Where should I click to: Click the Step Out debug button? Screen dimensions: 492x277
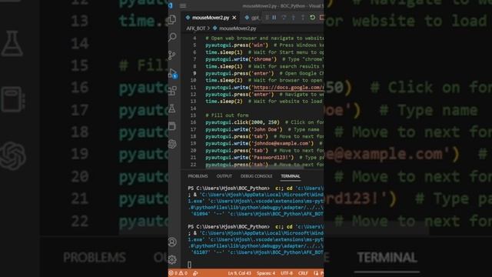click(x=303, y=18)
